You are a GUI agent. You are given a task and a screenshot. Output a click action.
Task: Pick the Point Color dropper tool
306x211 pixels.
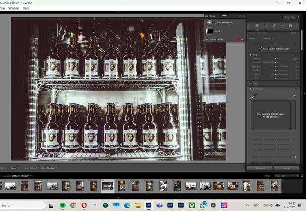[254, 96]
